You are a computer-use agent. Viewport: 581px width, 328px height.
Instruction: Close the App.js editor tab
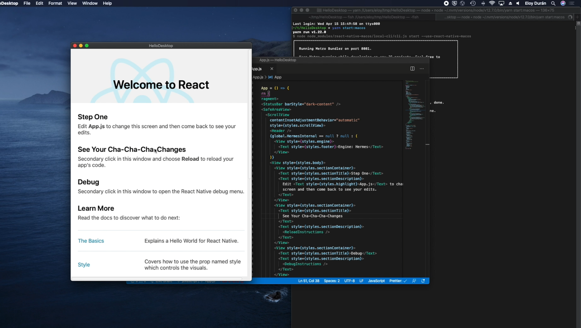pos(272,69)
